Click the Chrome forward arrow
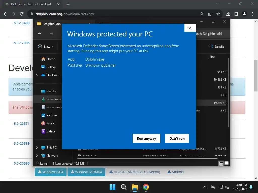The image size is (258, 193). [x=14, y=14]
